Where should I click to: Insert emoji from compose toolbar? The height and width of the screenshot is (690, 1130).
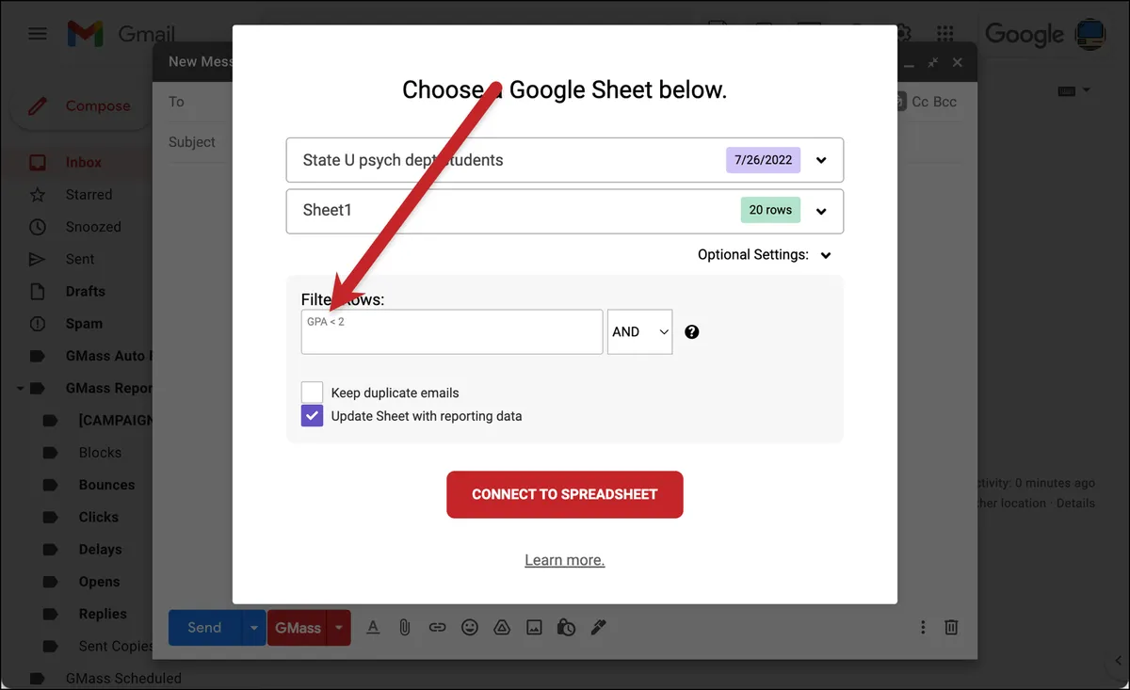[x=470, y=627]
